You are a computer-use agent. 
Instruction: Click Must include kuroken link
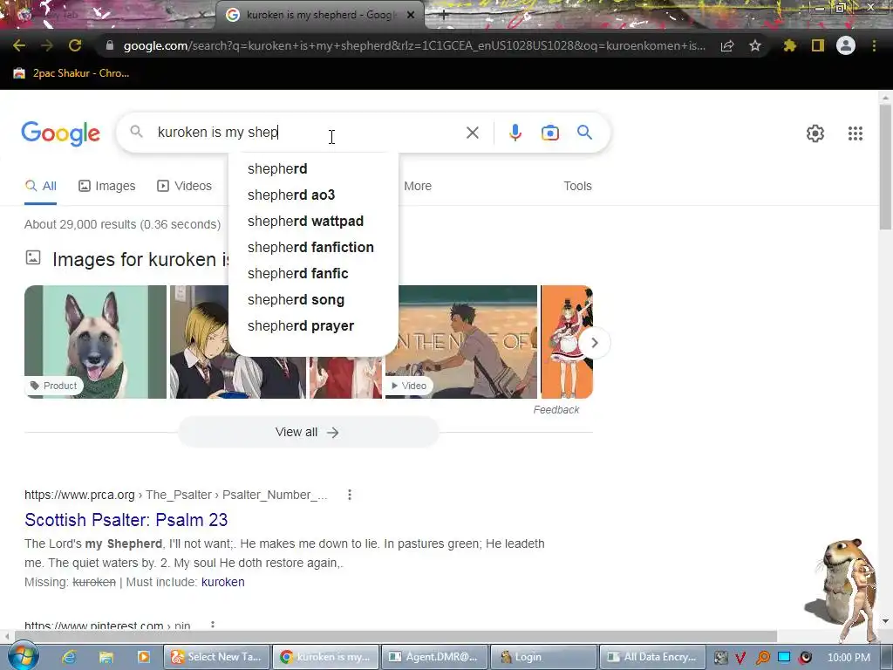222,582
